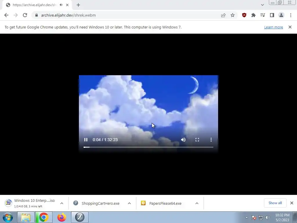The width and height of the screenshot is (297, 223).
Task: Open the Learn more link
Action: coord(274,27)
